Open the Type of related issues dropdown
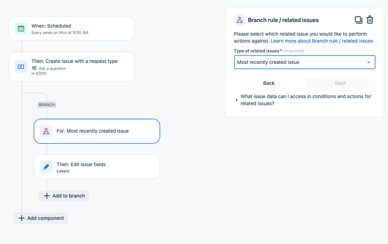 [304, 62]
